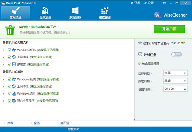Expand the 其它应用程序 row
Image resolution: width=192 pixels, height=132 pixels.
[4, 101]
